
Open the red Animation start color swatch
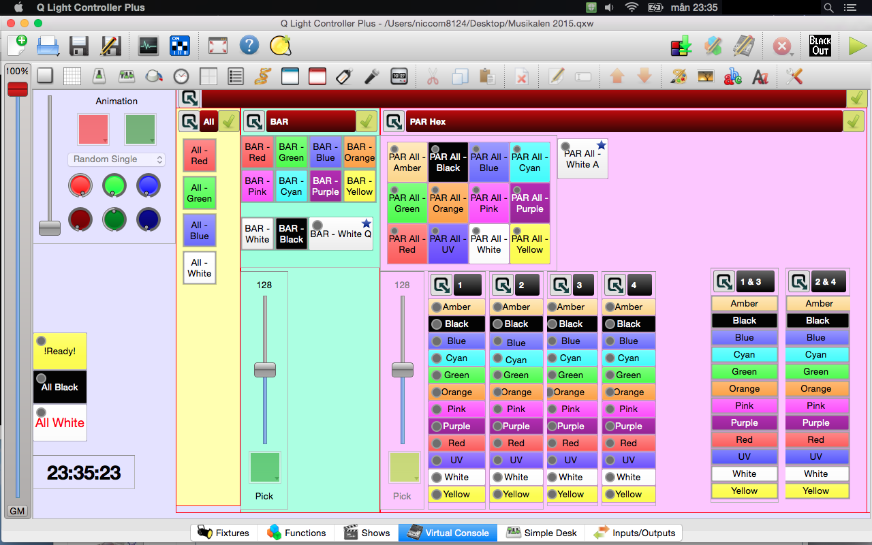93,129
